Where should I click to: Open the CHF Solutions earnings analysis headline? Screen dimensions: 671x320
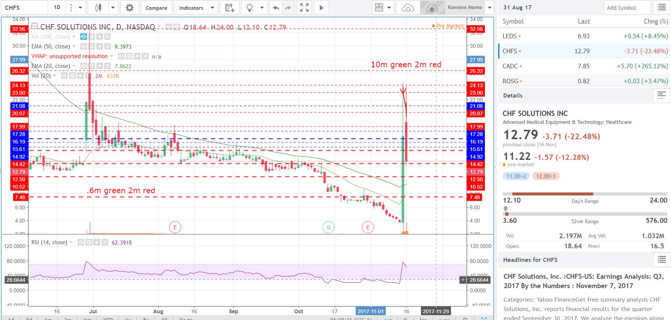[584, 281]
